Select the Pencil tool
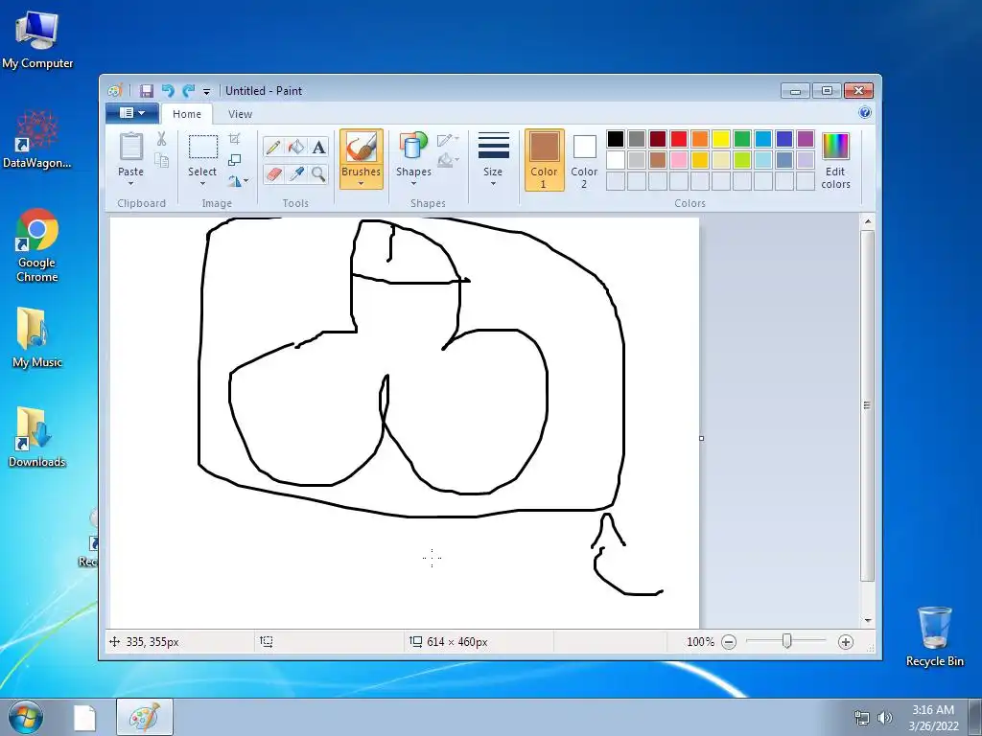The width and height of the screenshot is (982, 736). (273, 147)
